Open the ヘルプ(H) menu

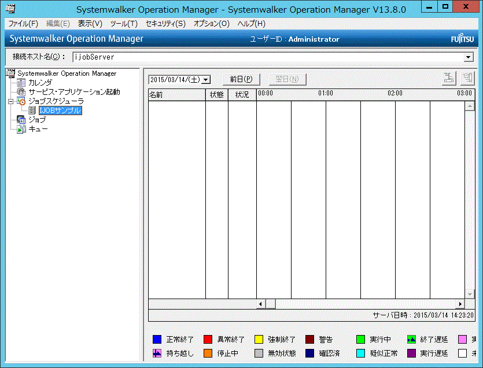click(252, 24)
